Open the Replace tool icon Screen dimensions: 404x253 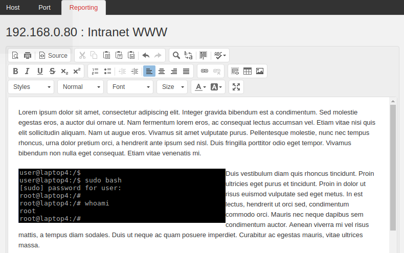(x=188, y=55)
